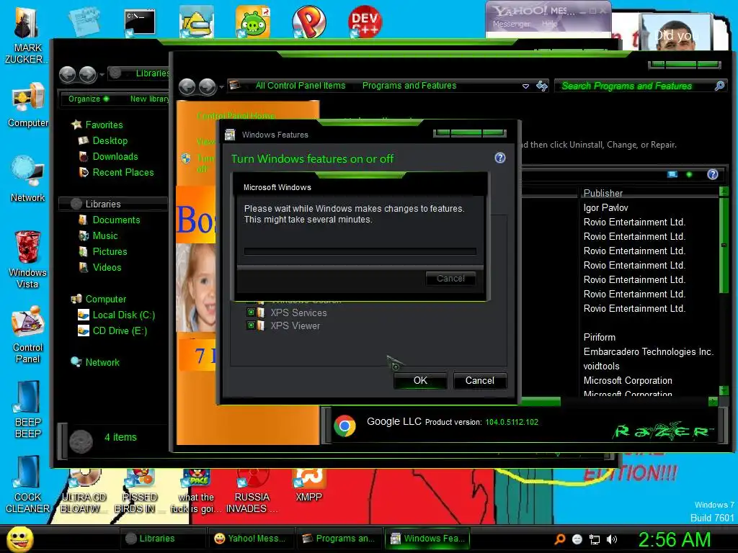Open the RUSSIA INVADES desktop shortcut
Image resolution: width=738 pixels, height=553 pixels.
252,491
